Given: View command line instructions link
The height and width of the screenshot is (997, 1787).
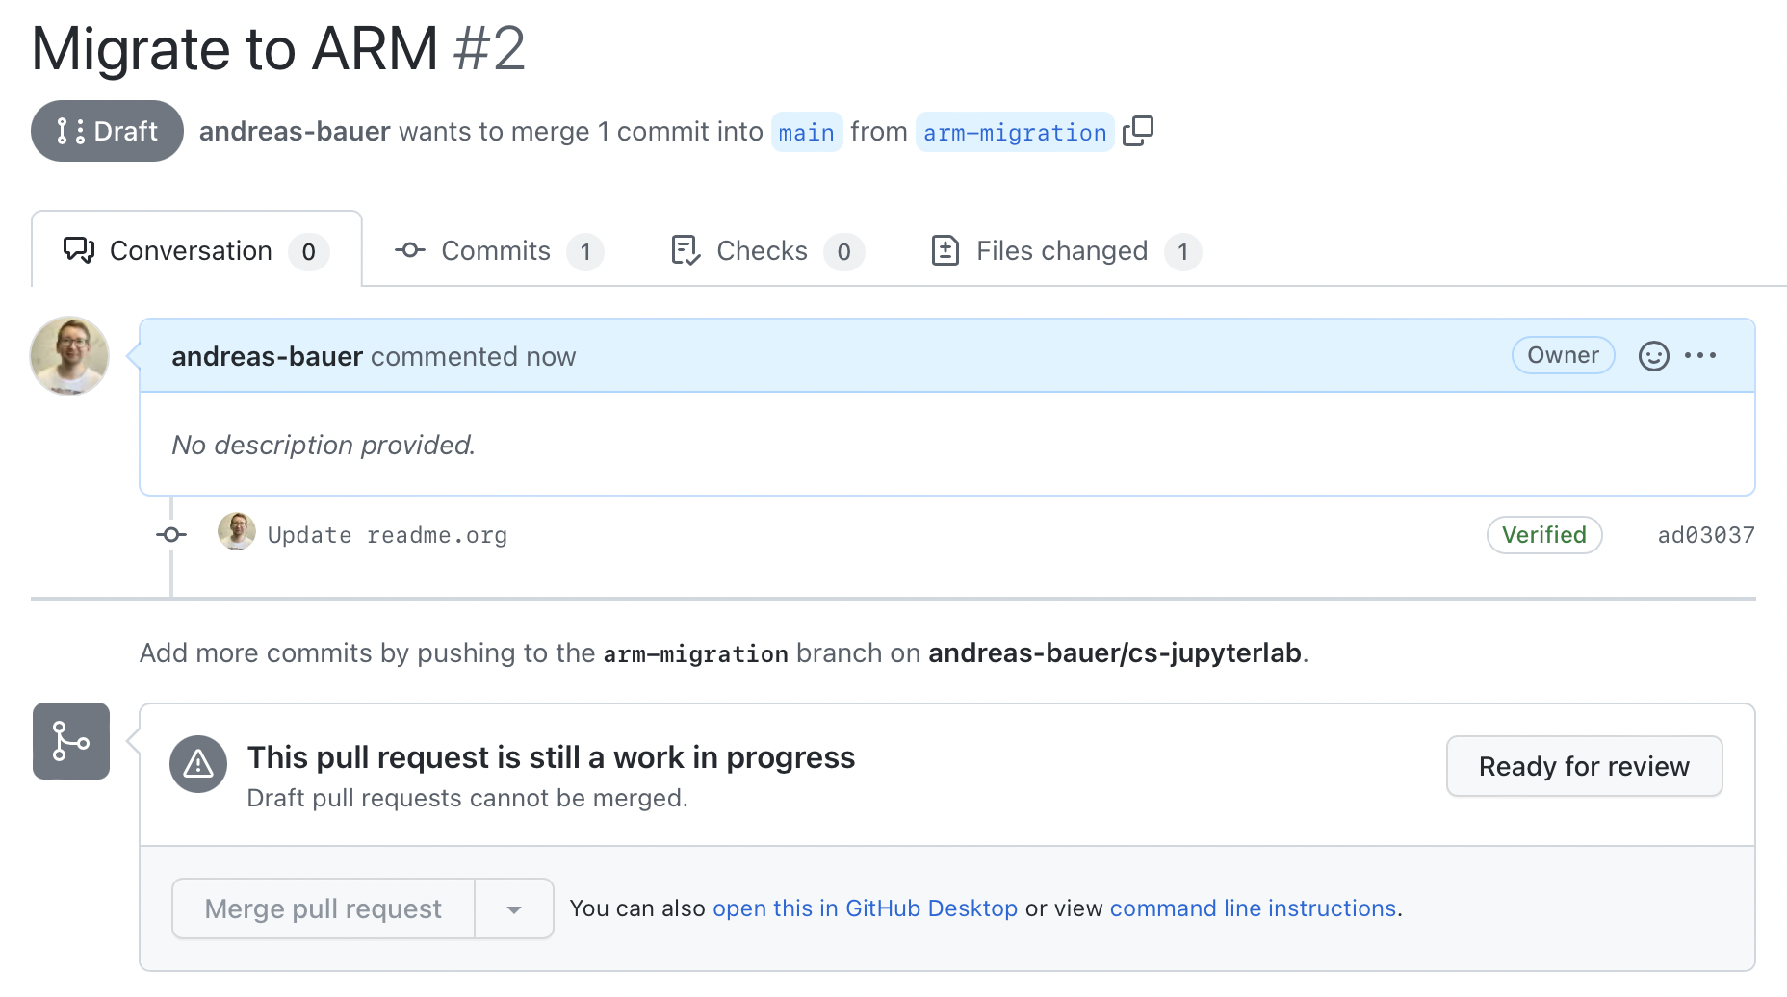Looking at the screenshot, I should point(1253,908).
